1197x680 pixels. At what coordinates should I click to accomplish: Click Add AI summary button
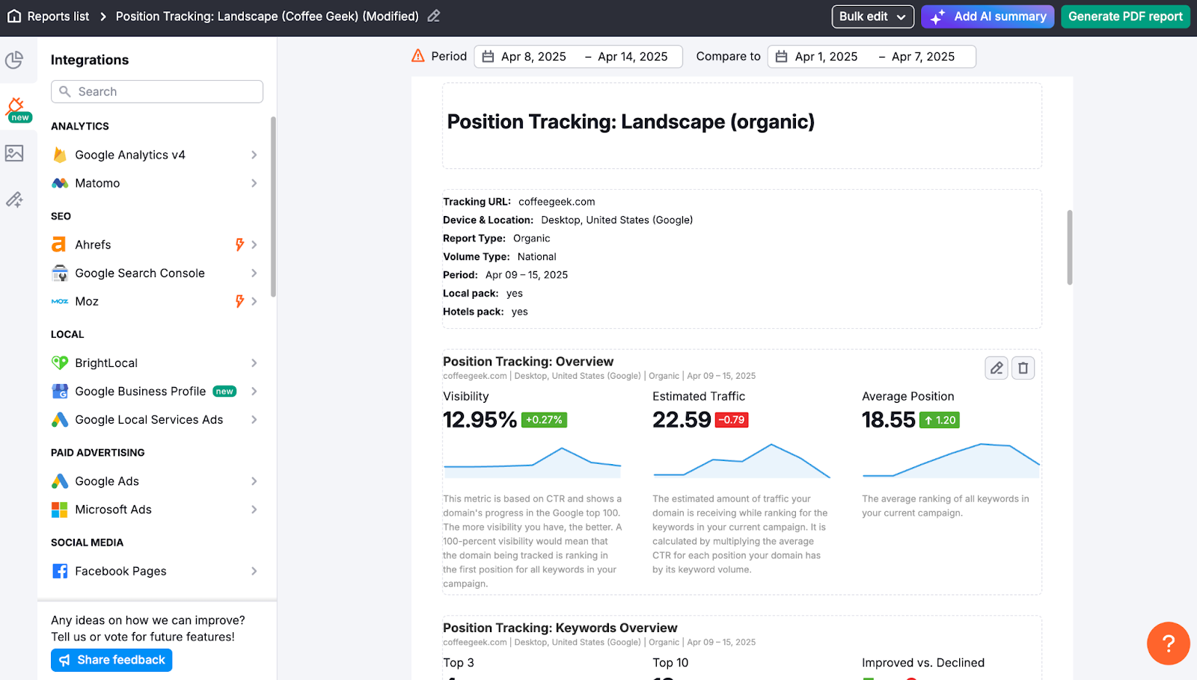988,16
